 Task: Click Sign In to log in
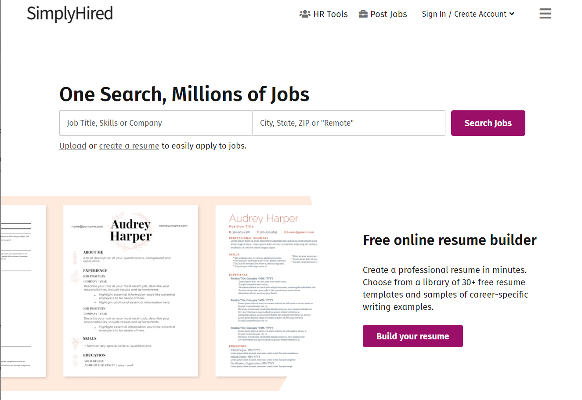pos(434,14)
